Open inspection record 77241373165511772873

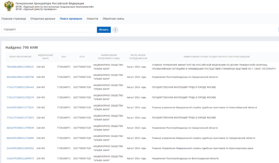20,118
